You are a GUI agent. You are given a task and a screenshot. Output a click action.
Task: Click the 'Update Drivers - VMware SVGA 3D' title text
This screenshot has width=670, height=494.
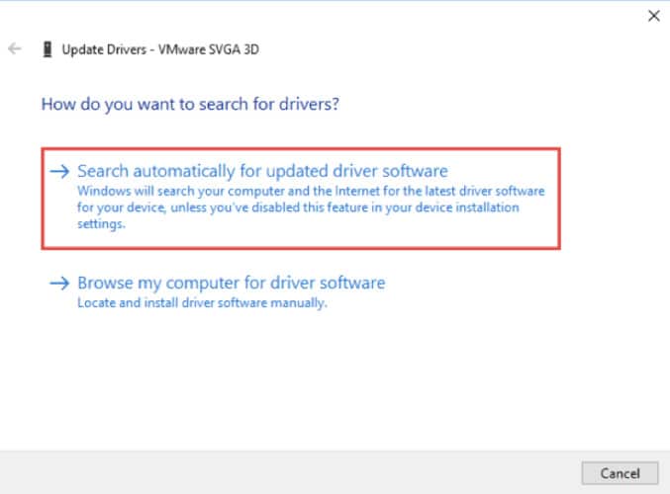pyautogui.click(x=160, y=49)
